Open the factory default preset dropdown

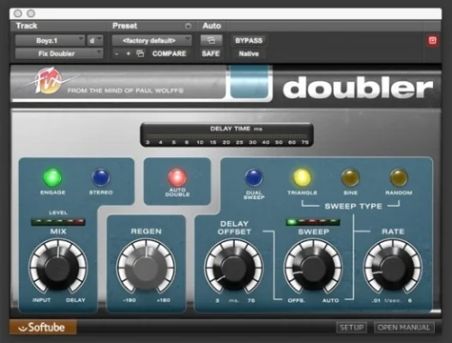click(x=152, y=40)
